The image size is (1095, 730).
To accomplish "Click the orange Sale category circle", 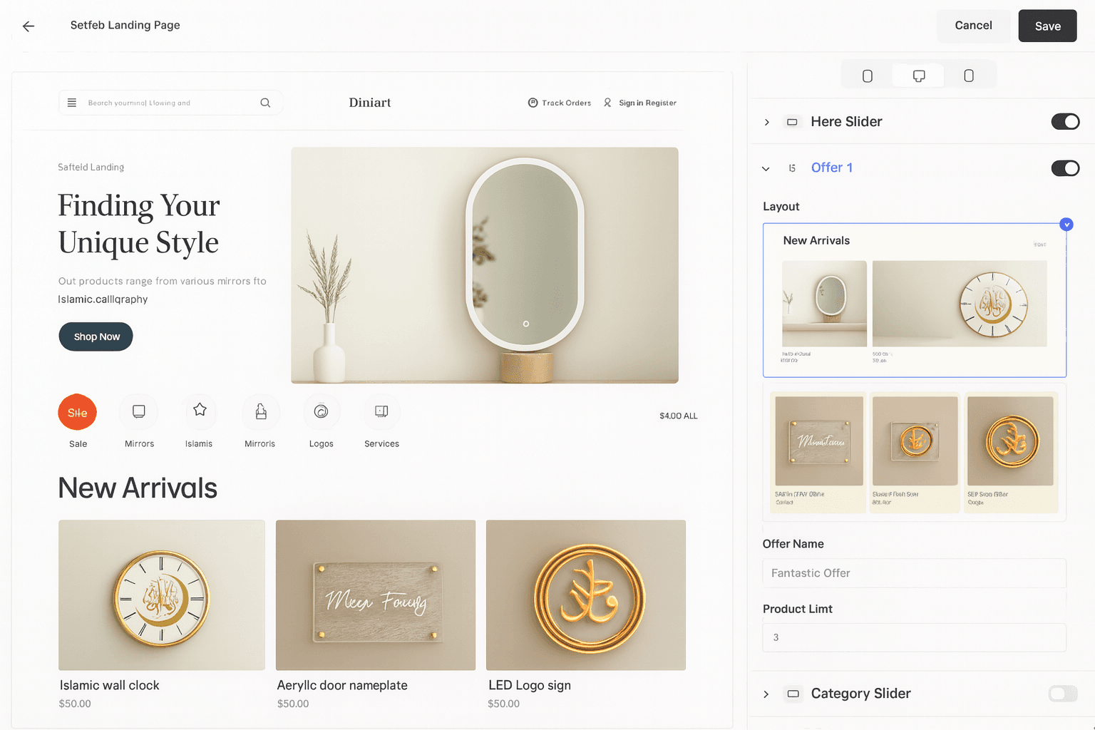I will pos(78,412).
